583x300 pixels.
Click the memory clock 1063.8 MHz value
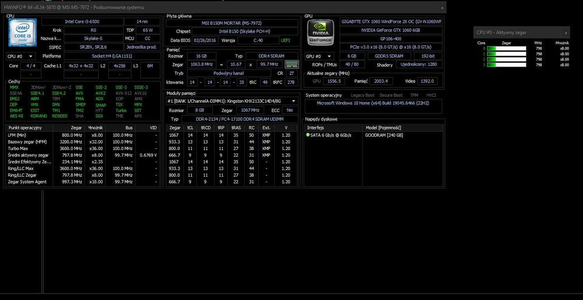[201, 64]
